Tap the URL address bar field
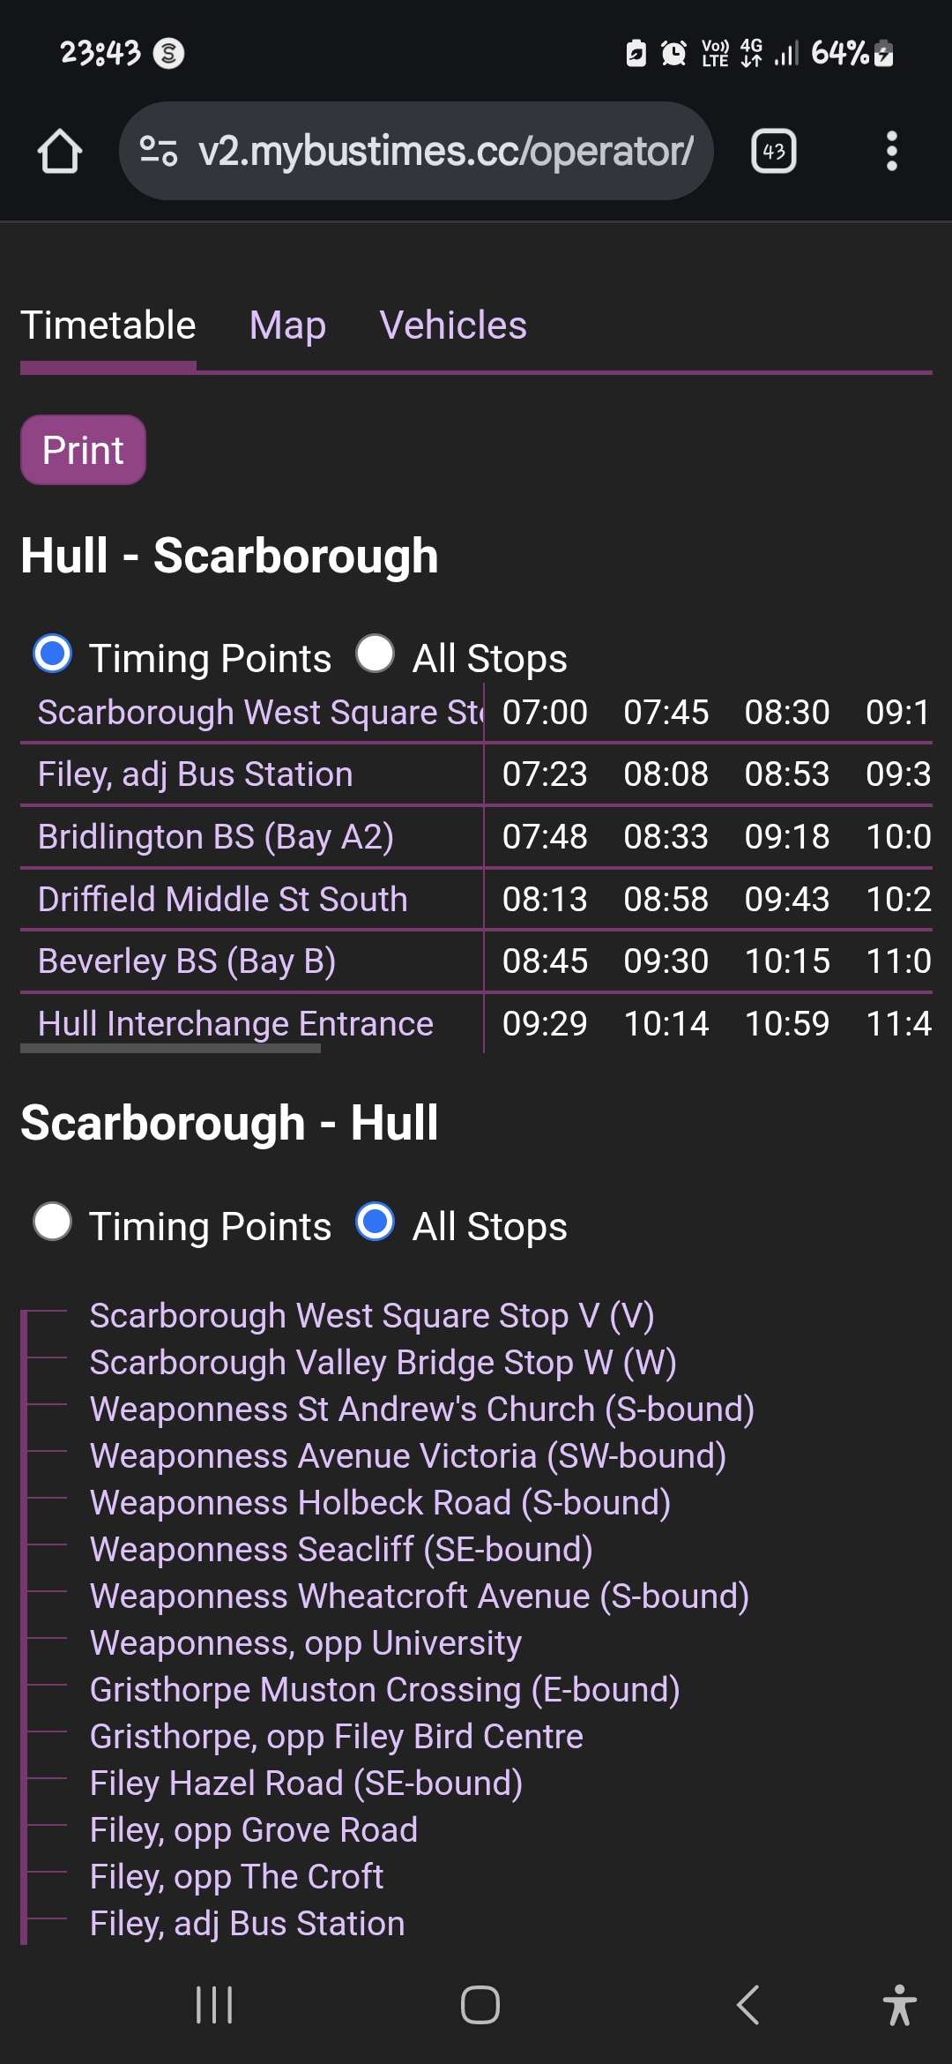952x2064 pixels. pos(416,151)
